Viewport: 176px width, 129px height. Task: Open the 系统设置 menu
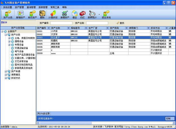tap(8, 7)
